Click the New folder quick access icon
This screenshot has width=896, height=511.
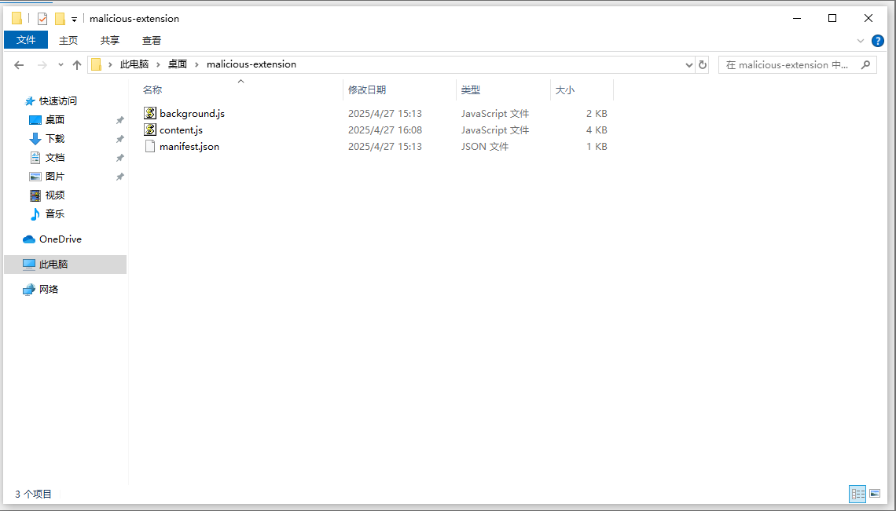(60, 19)
